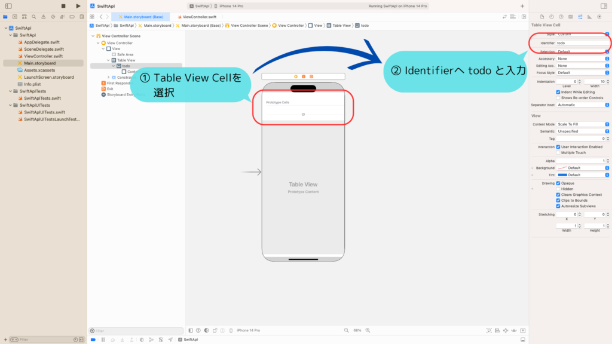Collapse View Controller Scene in outline
This screenshot has width=612, height=344.
[93, 36]
